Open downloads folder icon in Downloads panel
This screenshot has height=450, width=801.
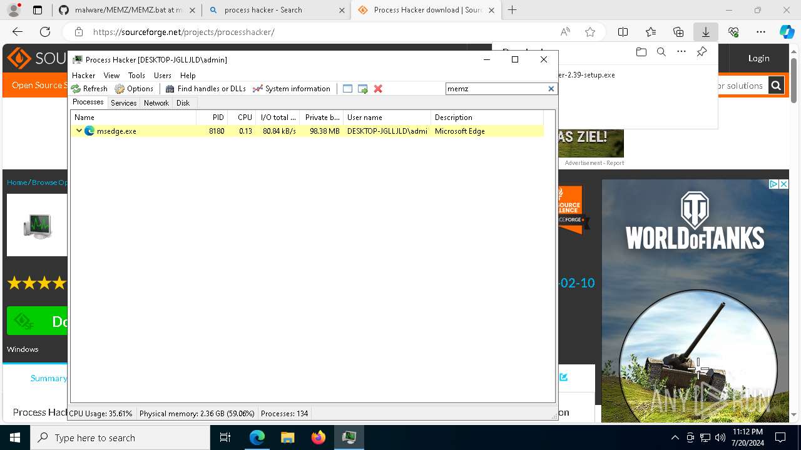click(x=641, y=52)
